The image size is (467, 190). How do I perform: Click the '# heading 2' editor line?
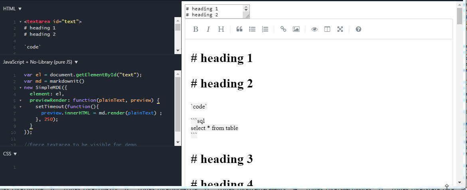(222, 83)
